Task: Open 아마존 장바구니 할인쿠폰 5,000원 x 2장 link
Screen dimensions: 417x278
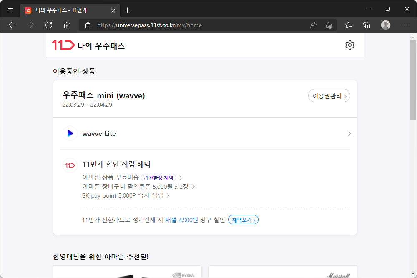Action: [x=136, y=187]
